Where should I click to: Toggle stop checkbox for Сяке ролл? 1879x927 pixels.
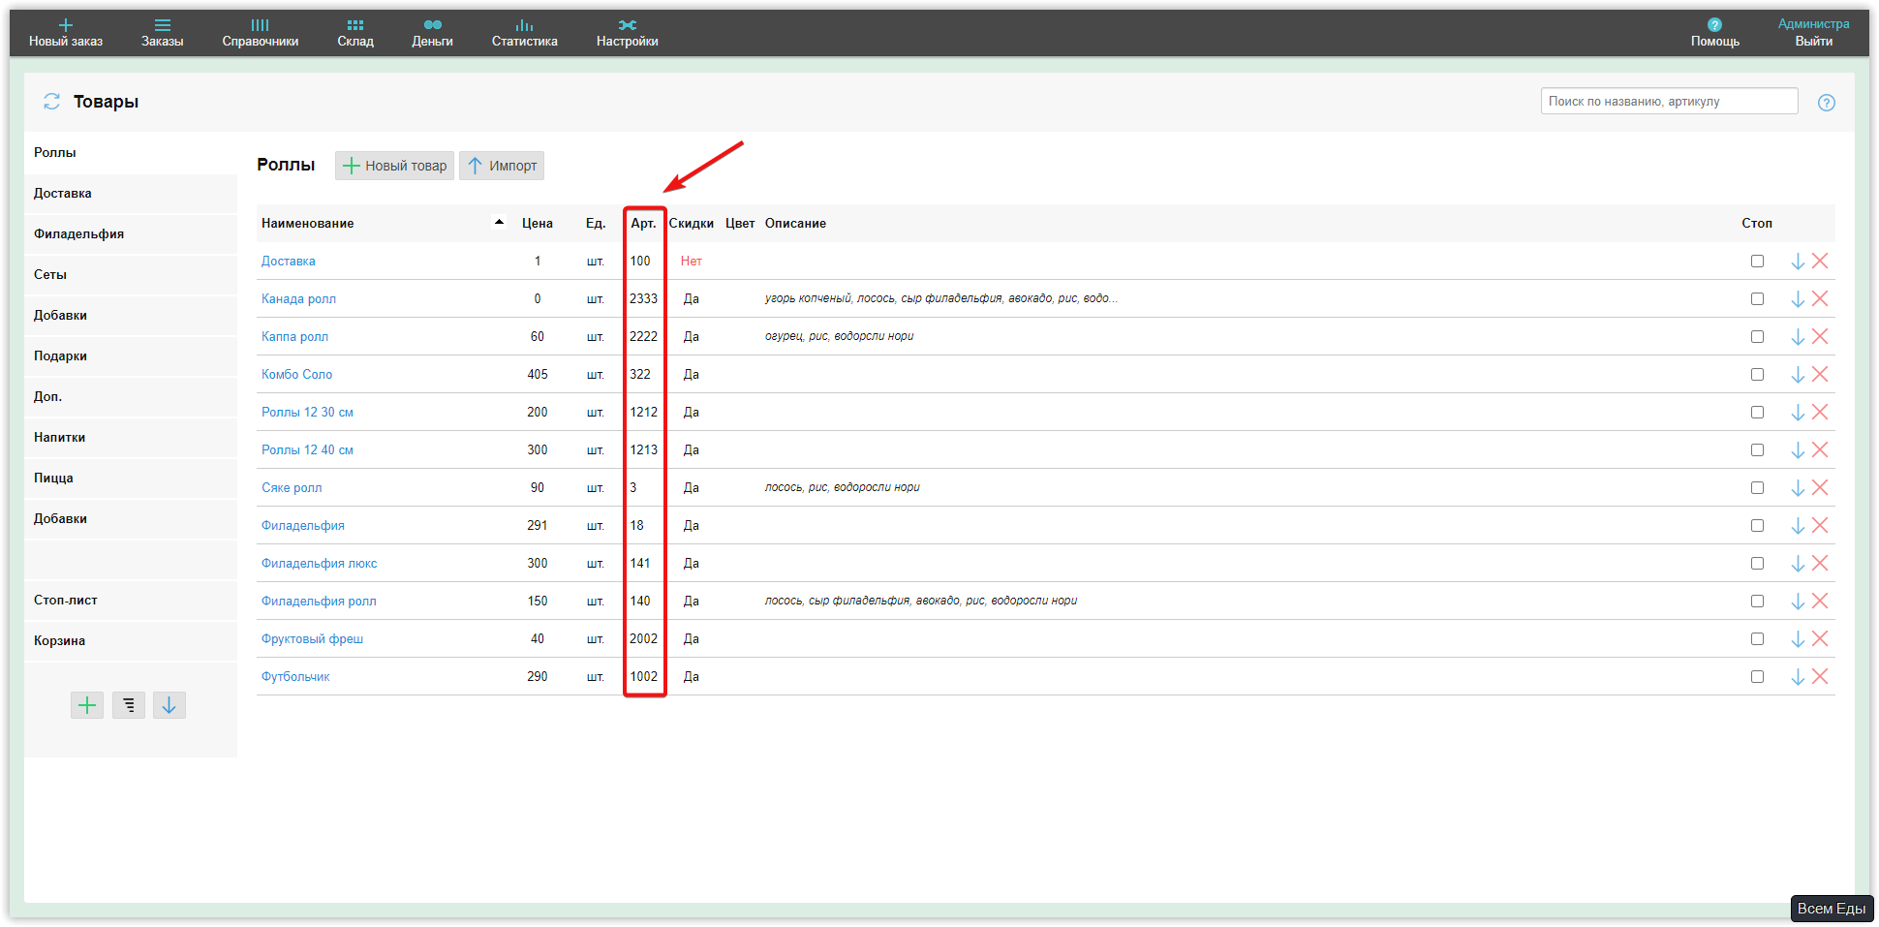click(1757, 487)
